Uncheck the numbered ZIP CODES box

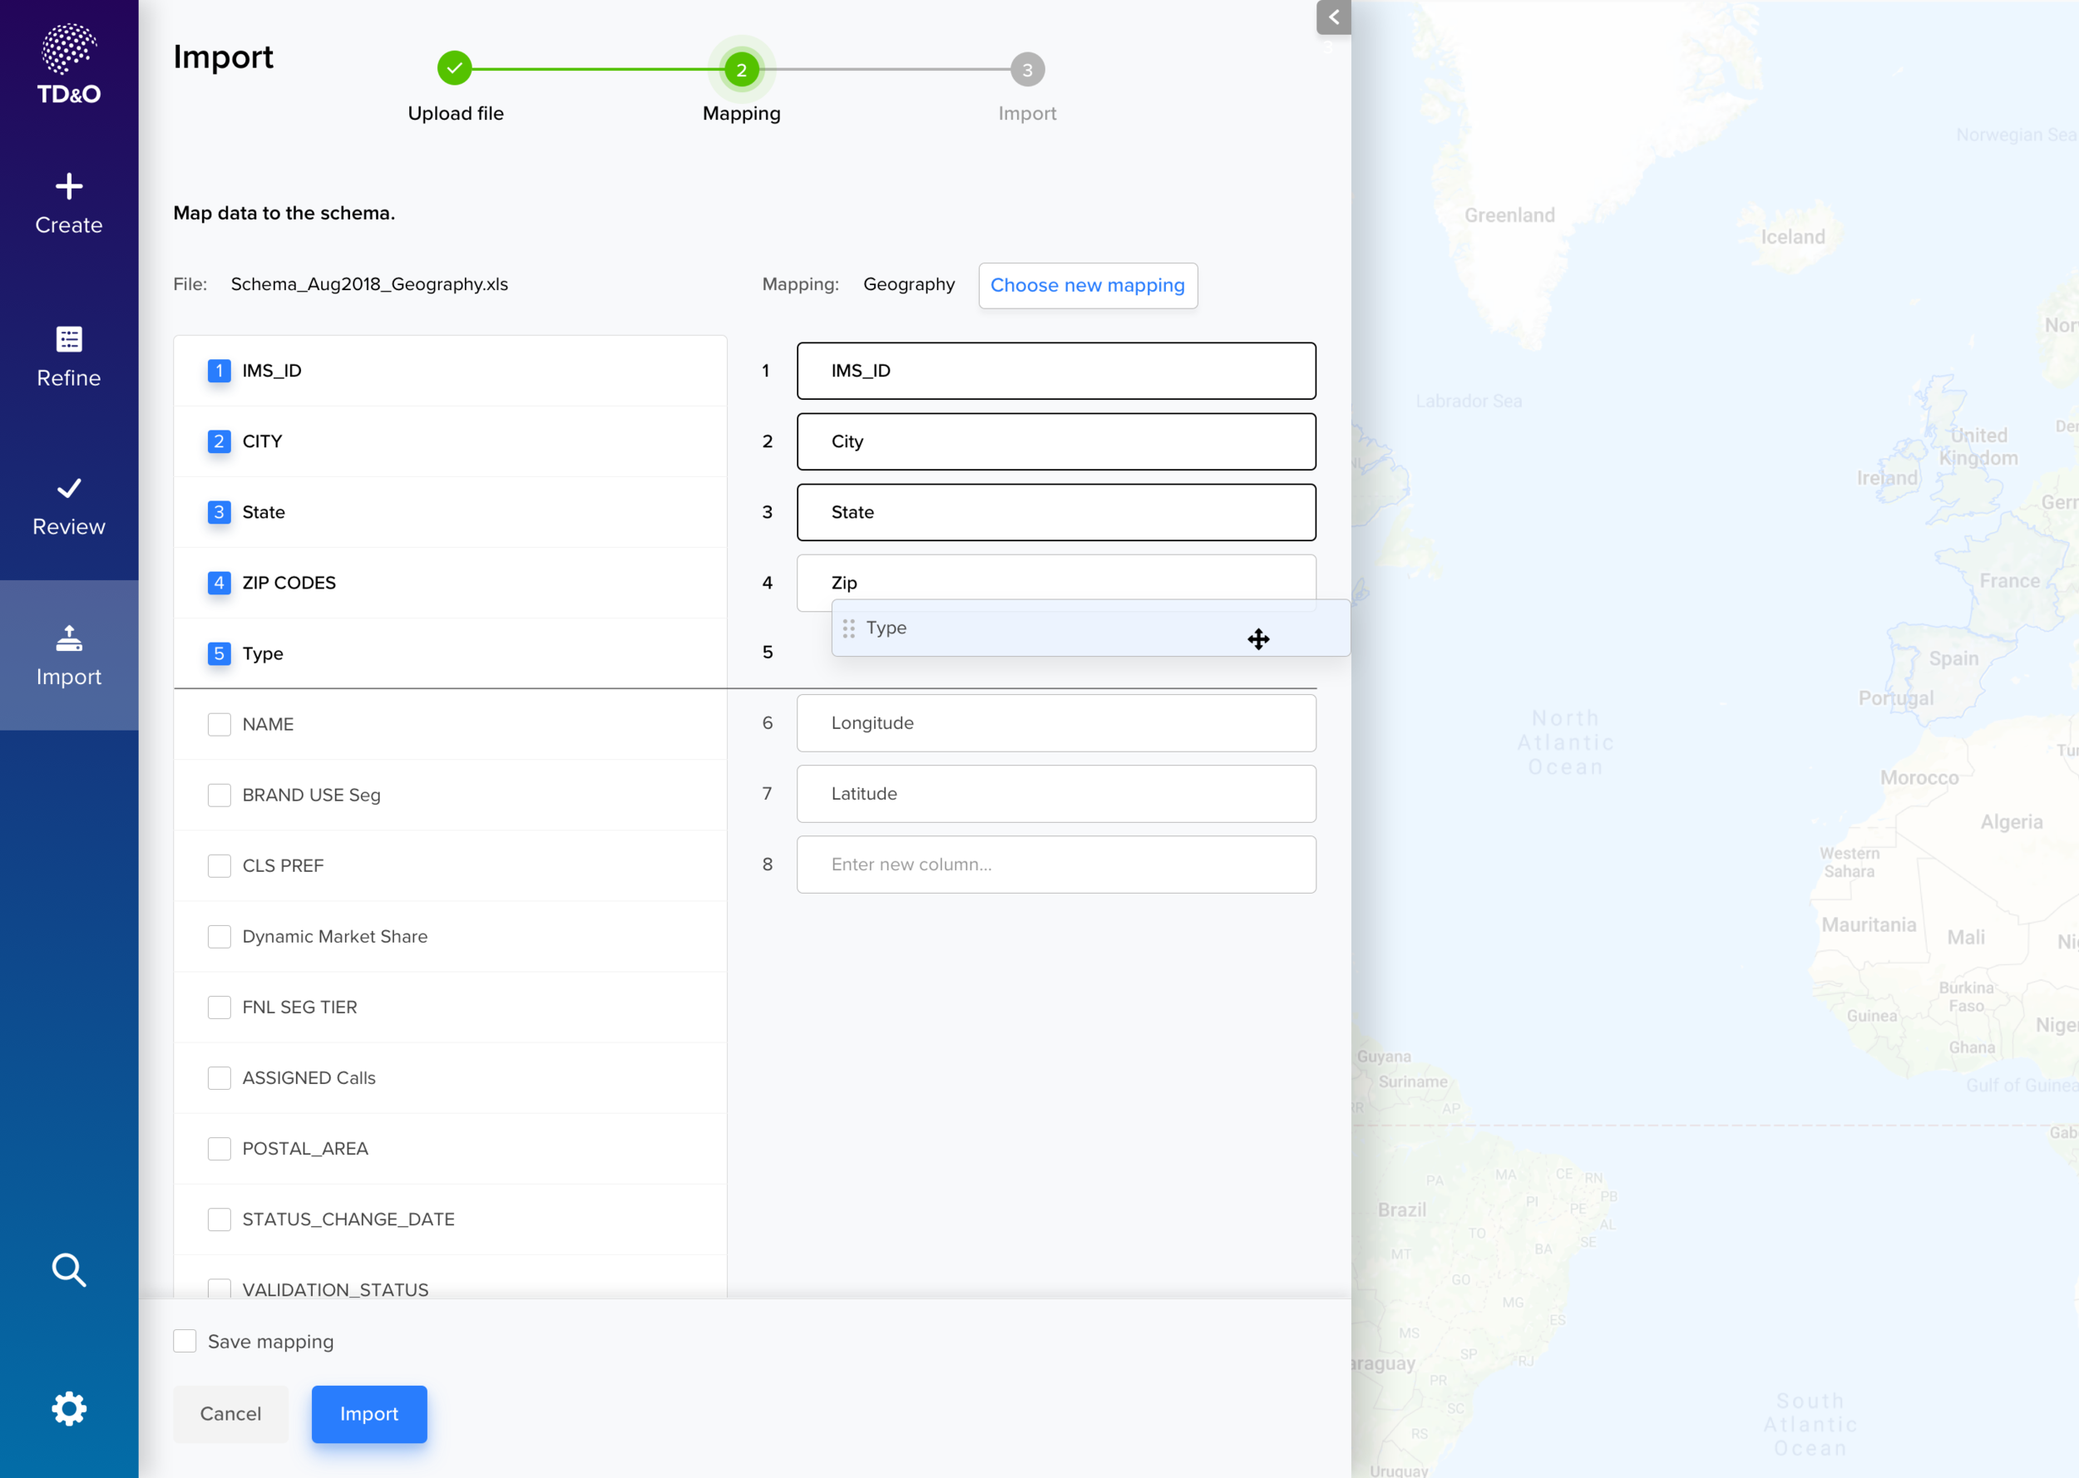[x=219, y=583]
